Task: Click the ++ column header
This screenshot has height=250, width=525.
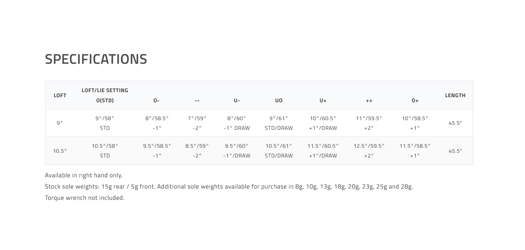Action: [x=369, y=100]
